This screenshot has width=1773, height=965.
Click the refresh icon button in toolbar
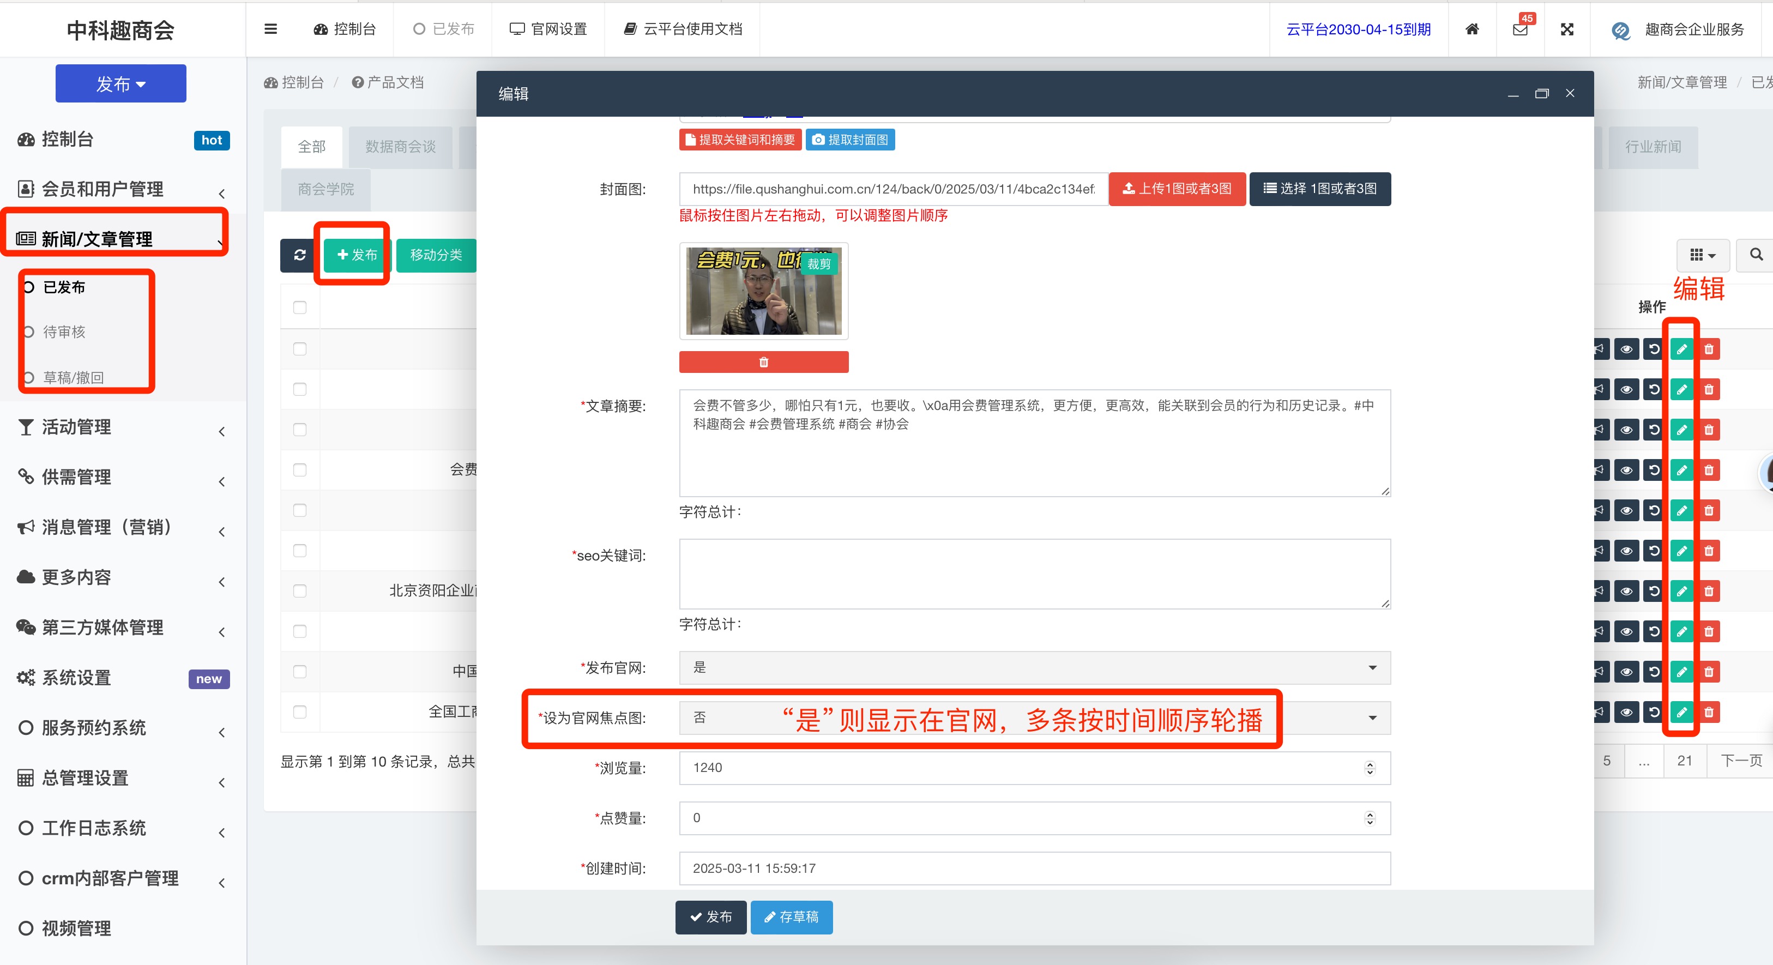click(299, 255)
